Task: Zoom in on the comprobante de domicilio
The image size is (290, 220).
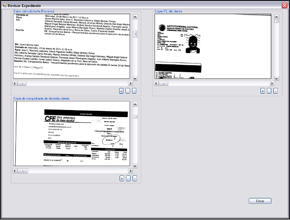Action: point(122,178)
